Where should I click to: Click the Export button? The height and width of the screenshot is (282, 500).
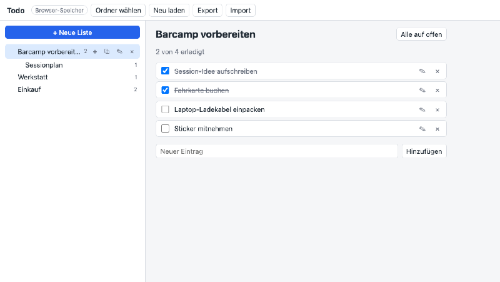coord(207,10)
